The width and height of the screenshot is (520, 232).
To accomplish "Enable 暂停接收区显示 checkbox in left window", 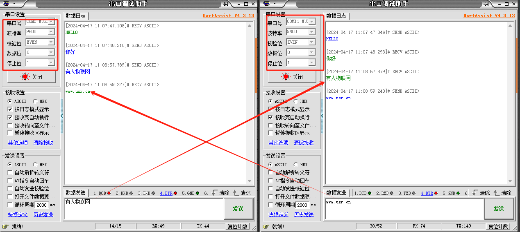I will pos(10,133).
